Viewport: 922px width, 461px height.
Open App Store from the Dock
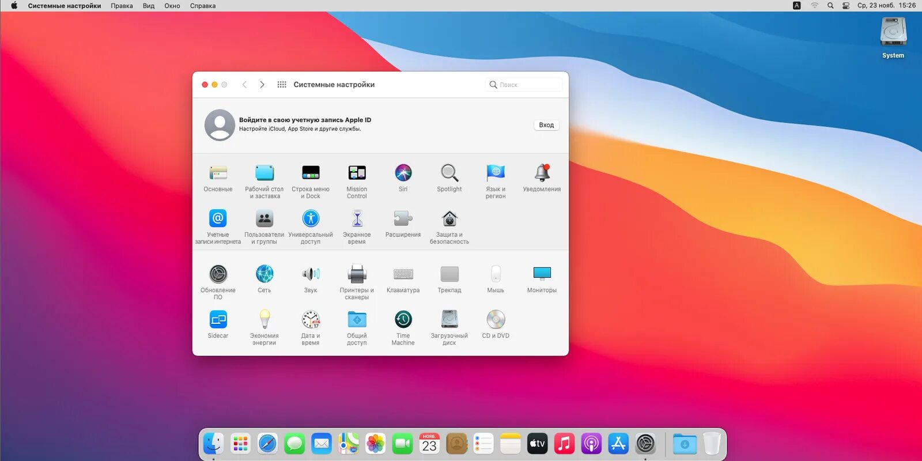point(618,444)
